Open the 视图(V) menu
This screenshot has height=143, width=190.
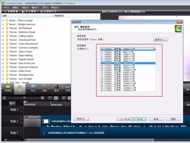[25, 8]
